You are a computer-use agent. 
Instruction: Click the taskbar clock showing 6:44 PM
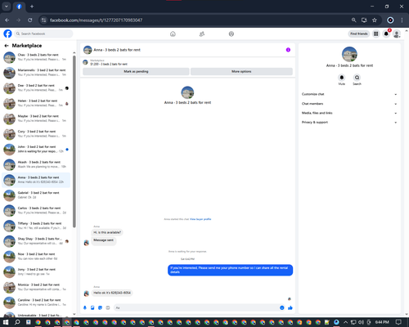pos(382,322)
